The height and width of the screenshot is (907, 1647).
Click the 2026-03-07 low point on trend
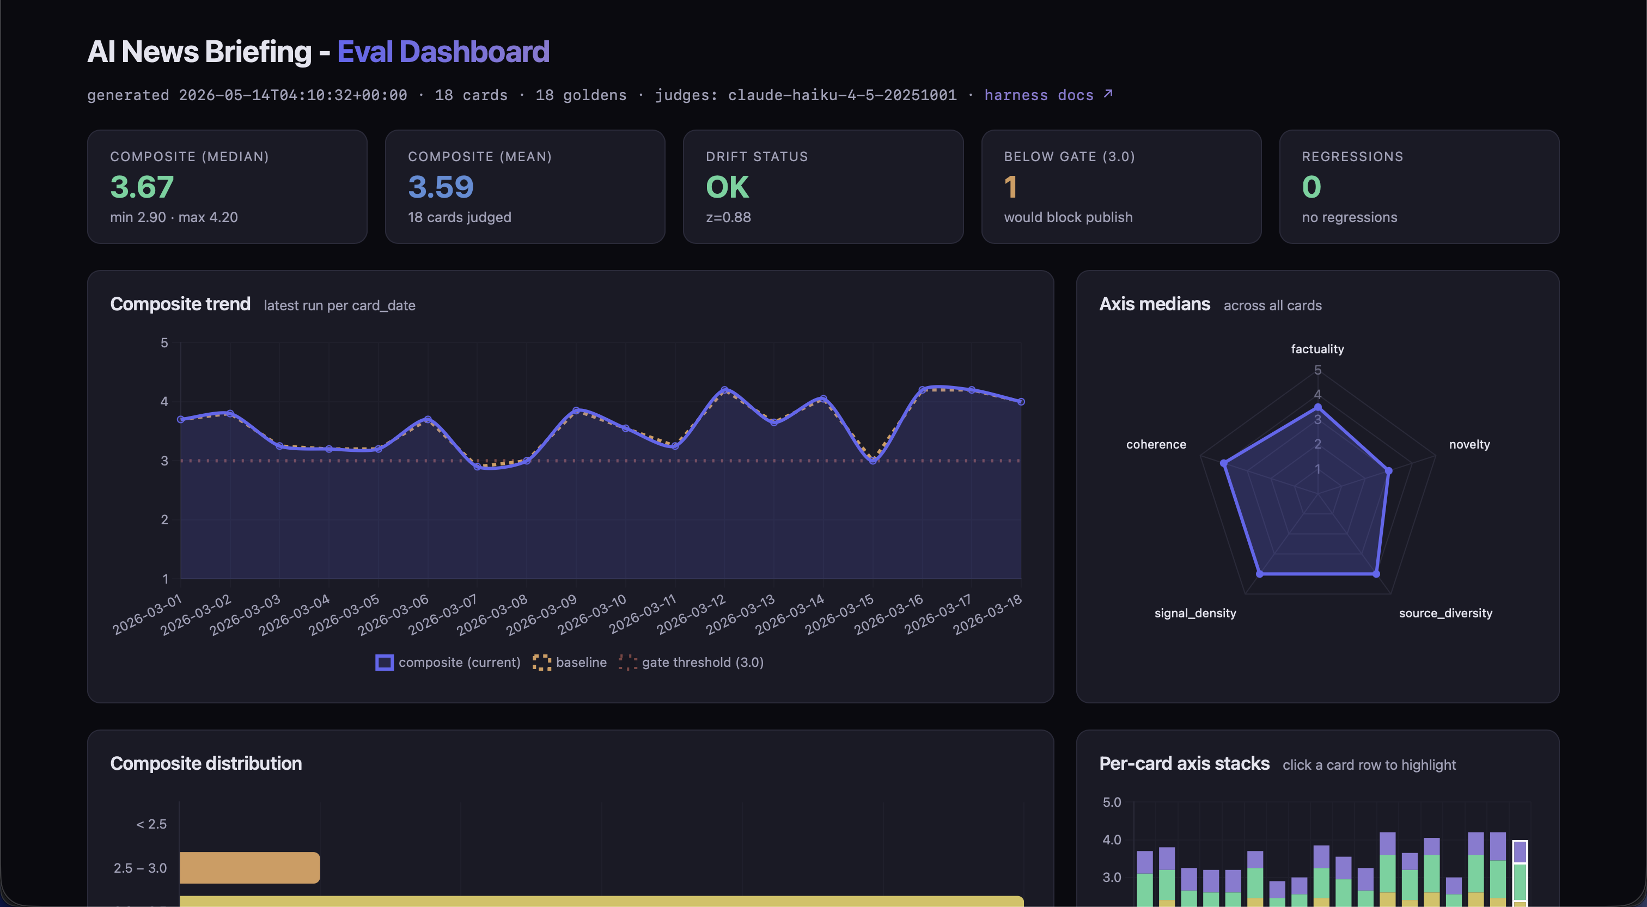tap(477, 467)
